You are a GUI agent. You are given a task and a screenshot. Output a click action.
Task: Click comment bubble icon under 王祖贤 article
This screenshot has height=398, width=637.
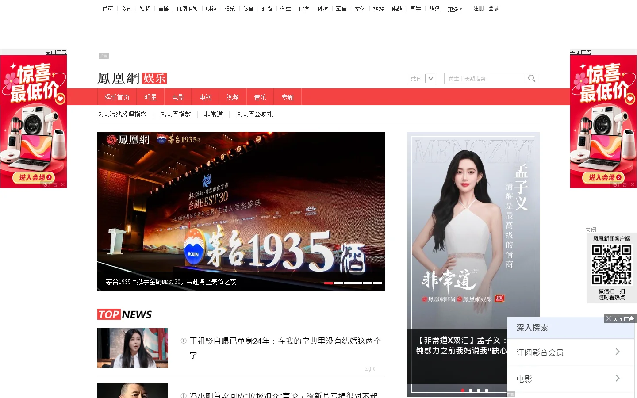[x=368, y=369]
